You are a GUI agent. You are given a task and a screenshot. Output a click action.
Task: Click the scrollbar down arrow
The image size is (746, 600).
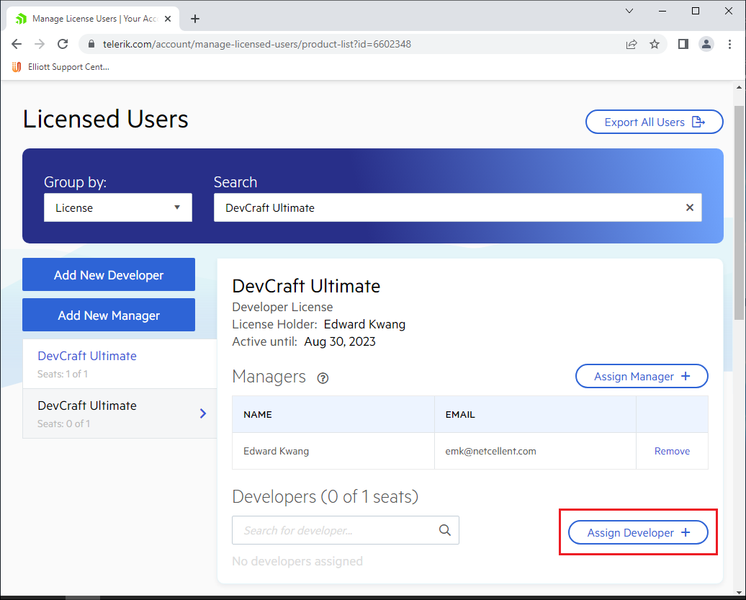[739, 592]
